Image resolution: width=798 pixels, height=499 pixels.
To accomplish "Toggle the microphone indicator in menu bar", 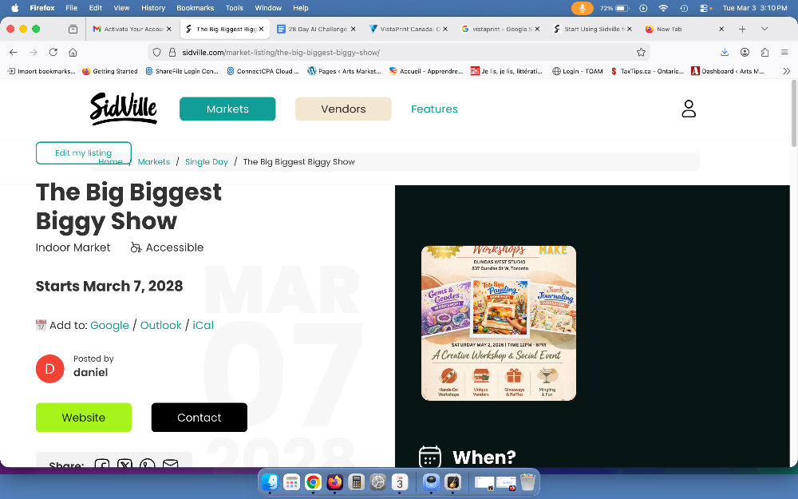I will 582,8.
